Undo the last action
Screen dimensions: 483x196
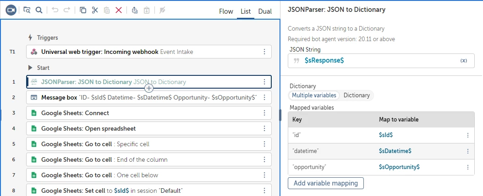[55, 10]
